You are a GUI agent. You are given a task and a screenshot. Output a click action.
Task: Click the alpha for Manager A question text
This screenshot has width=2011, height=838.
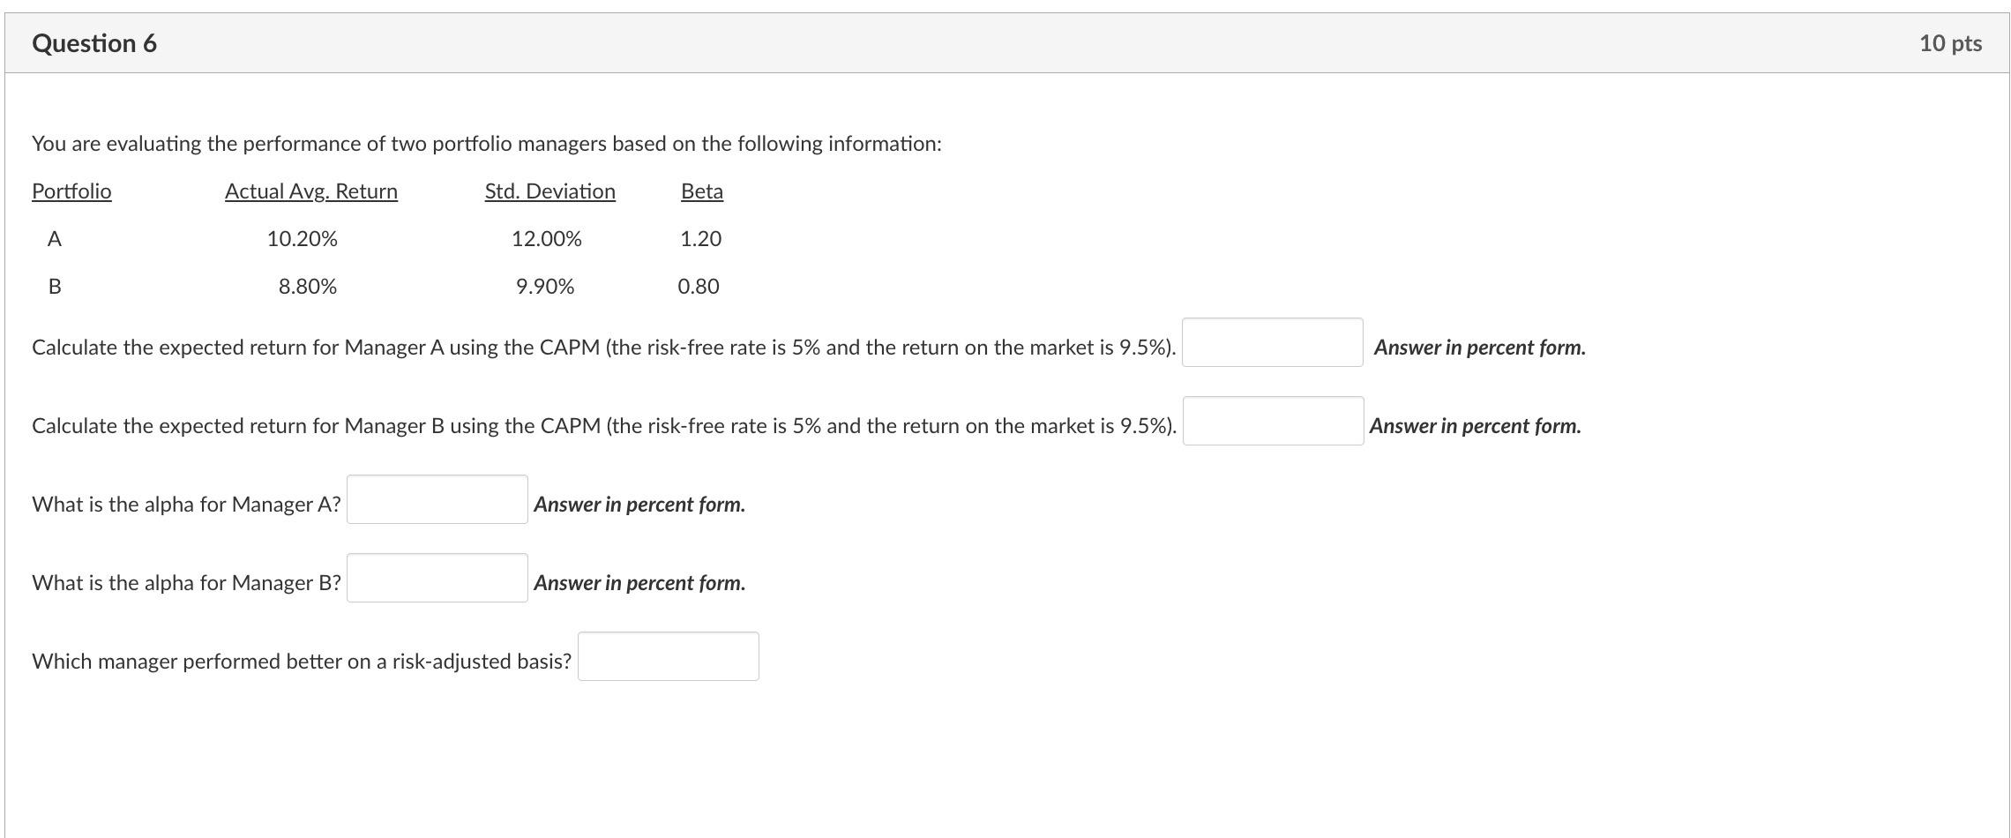185,504
